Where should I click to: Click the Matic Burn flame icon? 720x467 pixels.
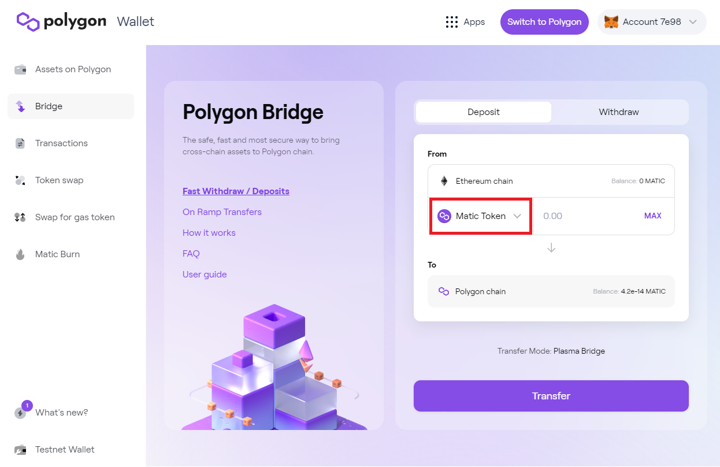point(20,254)
